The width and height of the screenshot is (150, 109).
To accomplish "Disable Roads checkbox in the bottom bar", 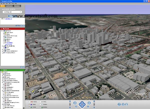I will pos(29,105).
